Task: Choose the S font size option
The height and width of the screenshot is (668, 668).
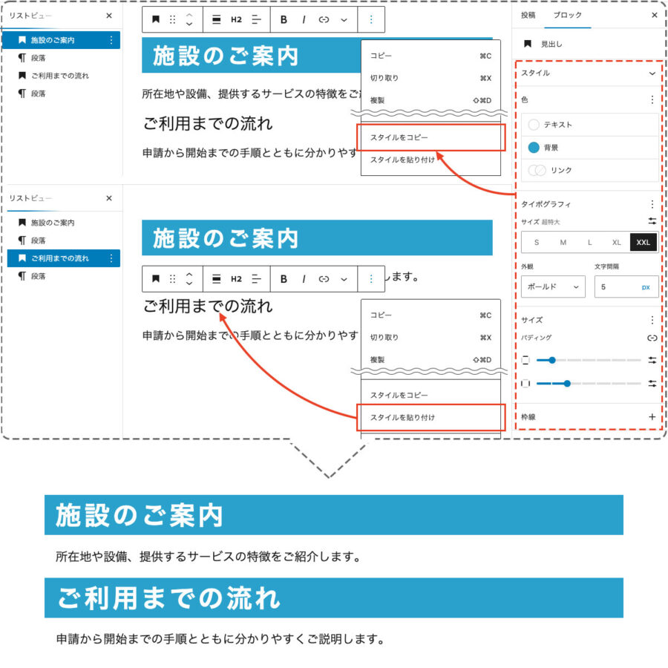Action: tap(536, 243)
